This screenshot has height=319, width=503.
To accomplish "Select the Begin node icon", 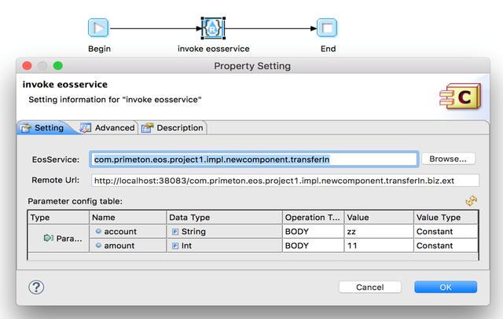I will 98,27.
